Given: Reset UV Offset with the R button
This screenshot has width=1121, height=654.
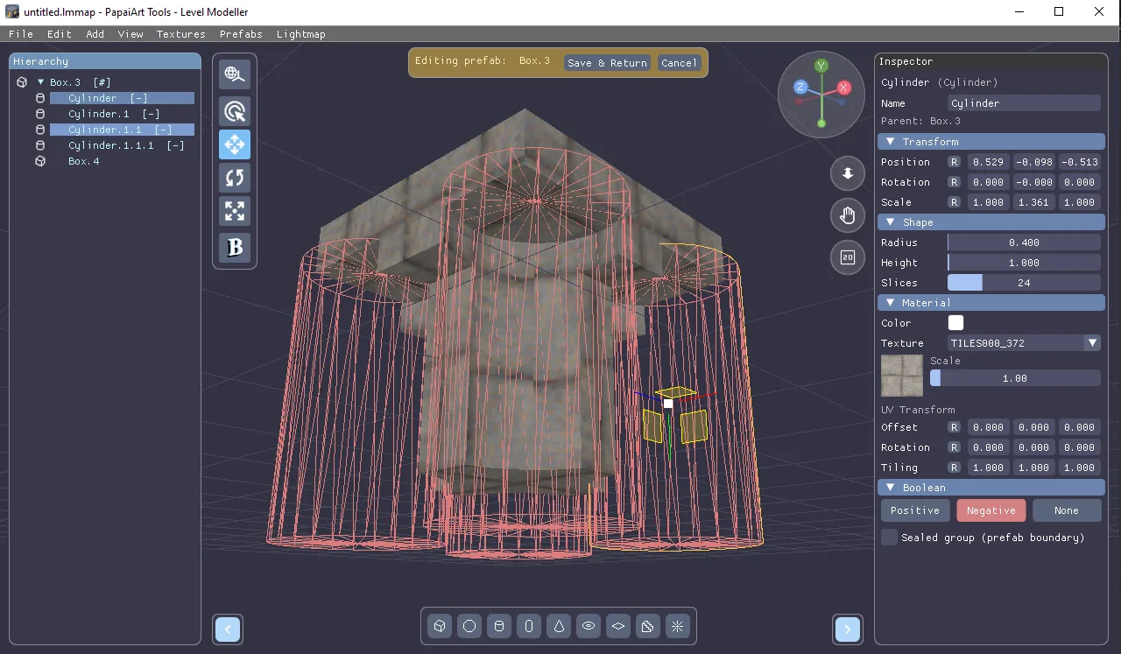Looking at the screenshot, I should [954, 427].
